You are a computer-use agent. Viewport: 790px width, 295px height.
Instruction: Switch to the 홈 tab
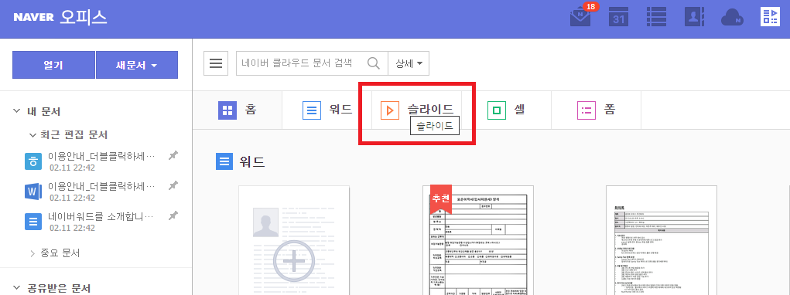(x=238, y=110)
